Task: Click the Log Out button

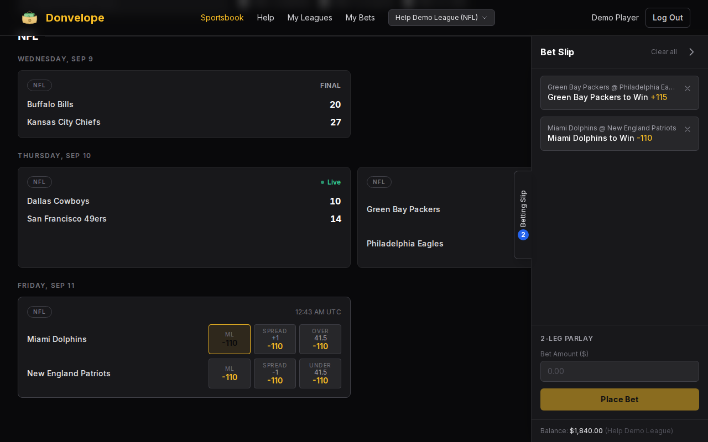Action: pyautogui.click(x=668, y=18)
